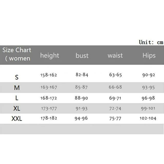Click the 'waist' column header

click(115, 55)
